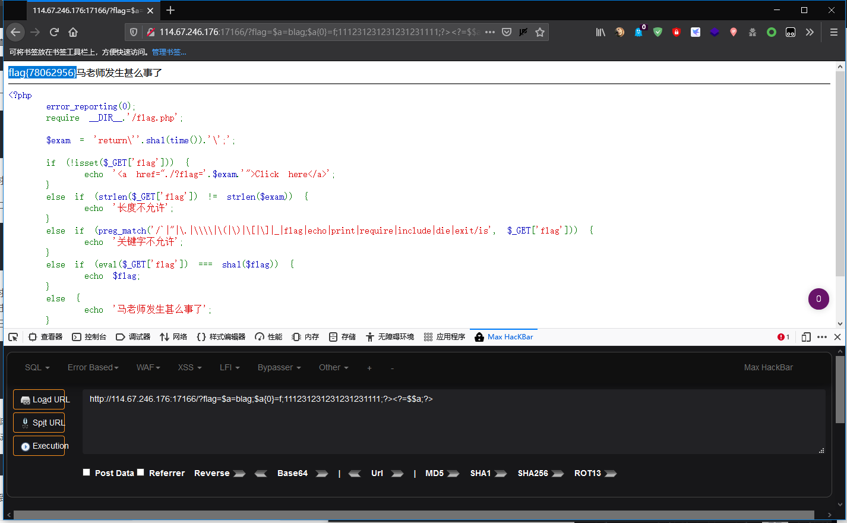Image resolution: width=847 pixels, height=523 pixels.
Task: Click the 管理书签 manage bookmarks link
Action: tap(169, 52)
